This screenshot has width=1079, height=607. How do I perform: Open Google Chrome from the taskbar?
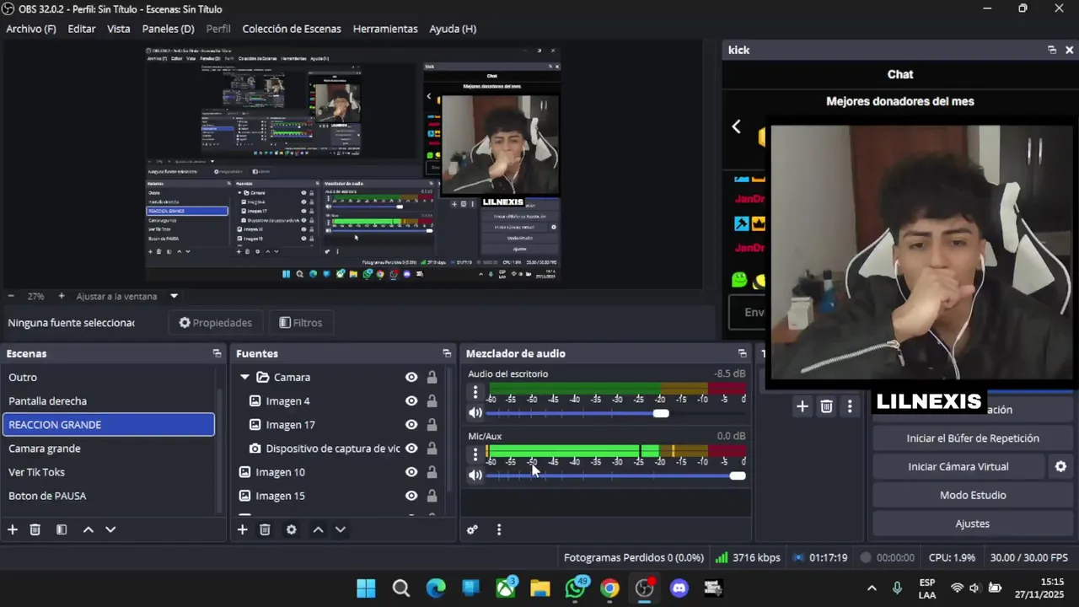pyautogui.click(x=609, y=588)
